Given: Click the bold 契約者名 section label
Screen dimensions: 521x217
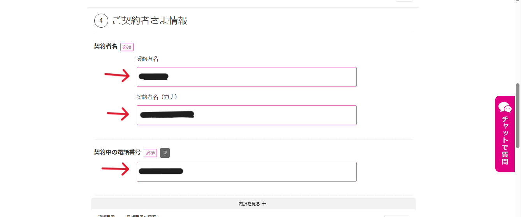Looking at the screenshot, I should tap(106, 46).
